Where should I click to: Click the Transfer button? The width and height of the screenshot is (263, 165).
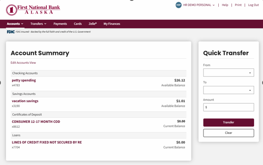pos(229,122)
